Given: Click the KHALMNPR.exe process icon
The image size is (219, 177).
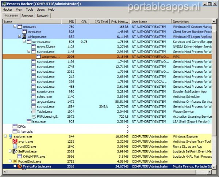Looking at the screenshot, I should (20, 156).
